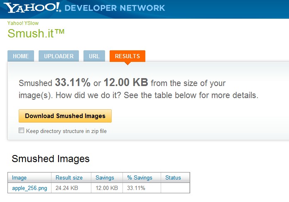
Task: Sort by Image column header
Action: coord(20,177)
